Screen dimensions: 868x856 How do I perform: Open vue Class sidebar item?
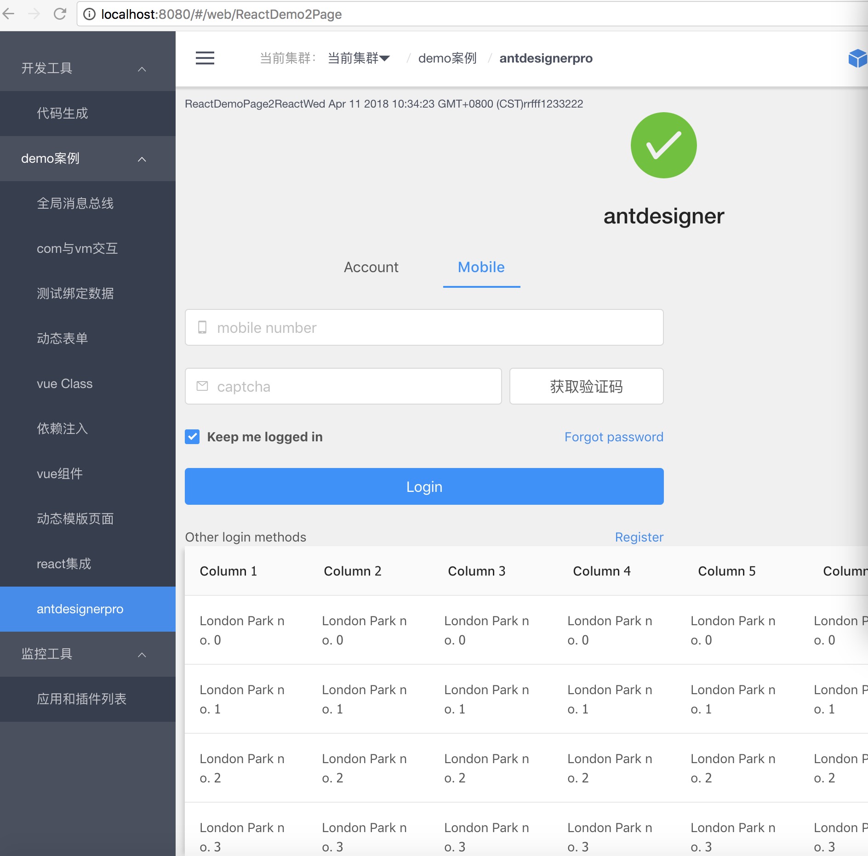pyautogui.click(x=88, y=383)
